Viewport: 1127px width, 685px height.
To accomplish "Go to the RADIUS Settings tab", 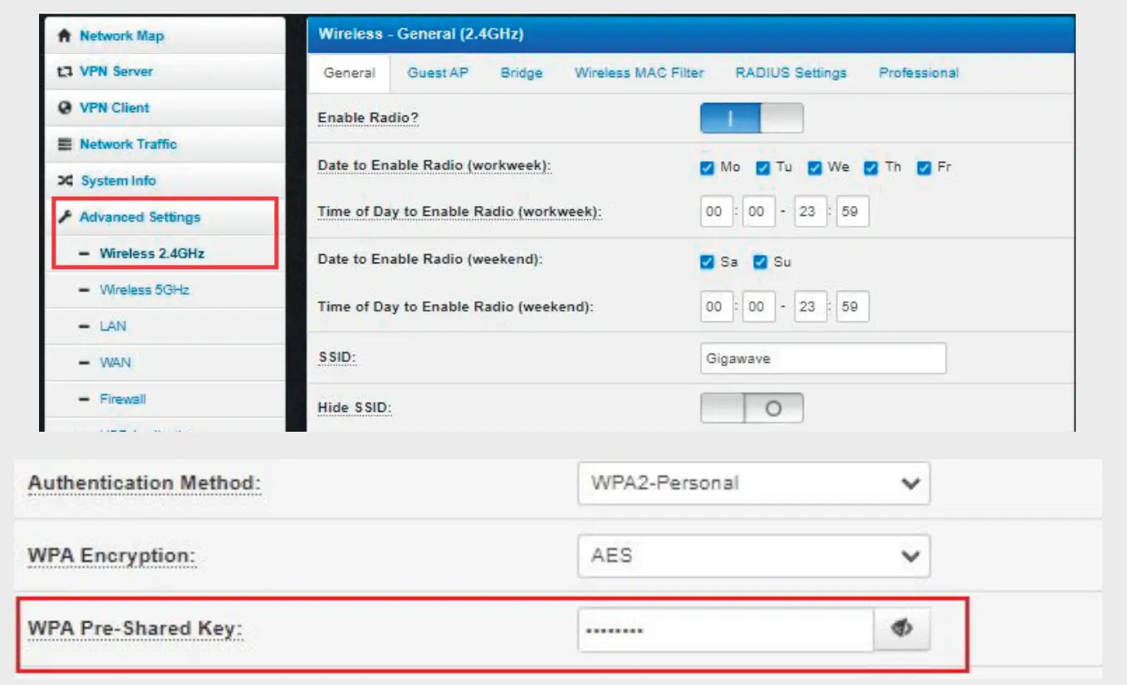I will coord(791,73).
